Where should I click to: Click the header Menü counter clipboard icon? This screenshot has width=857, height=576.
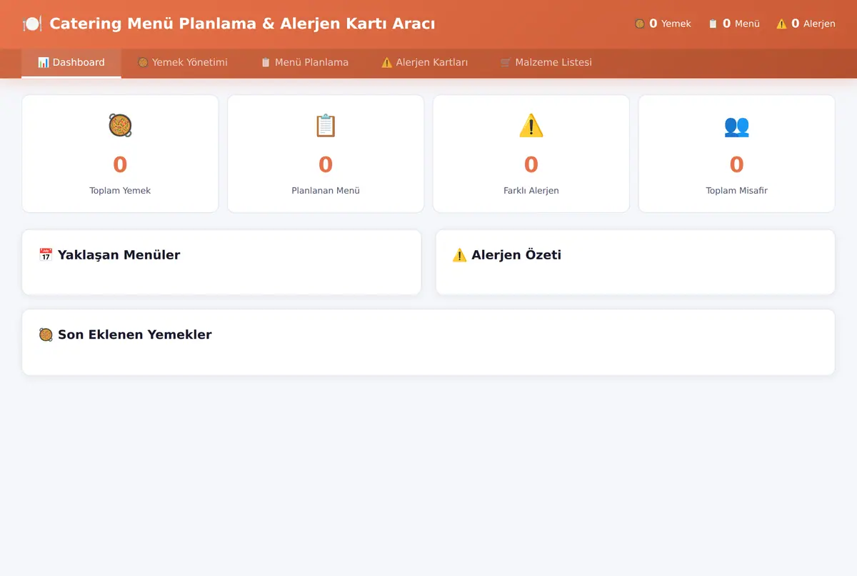[713, 24]
